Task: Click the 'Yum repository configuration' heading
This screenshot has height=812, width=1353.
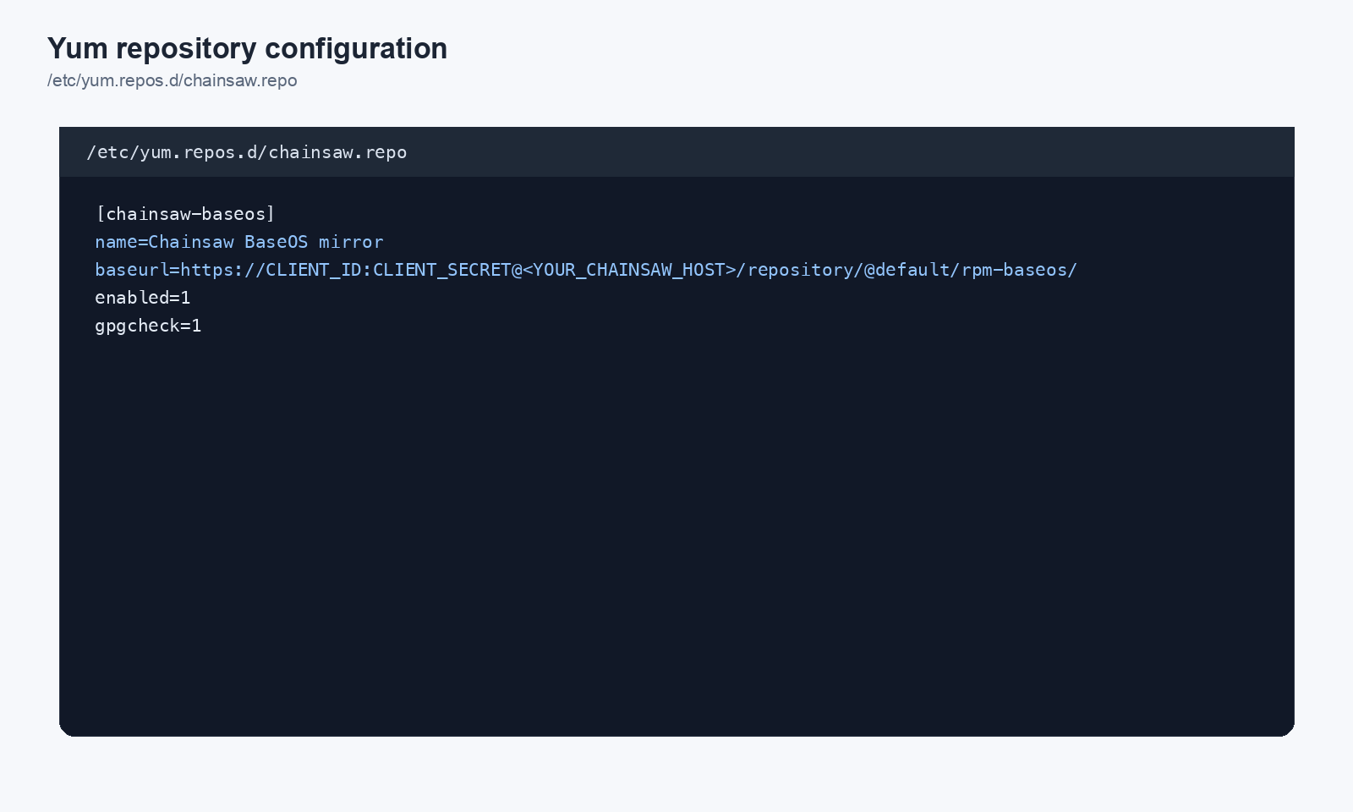Action: [x=247, y=48]
